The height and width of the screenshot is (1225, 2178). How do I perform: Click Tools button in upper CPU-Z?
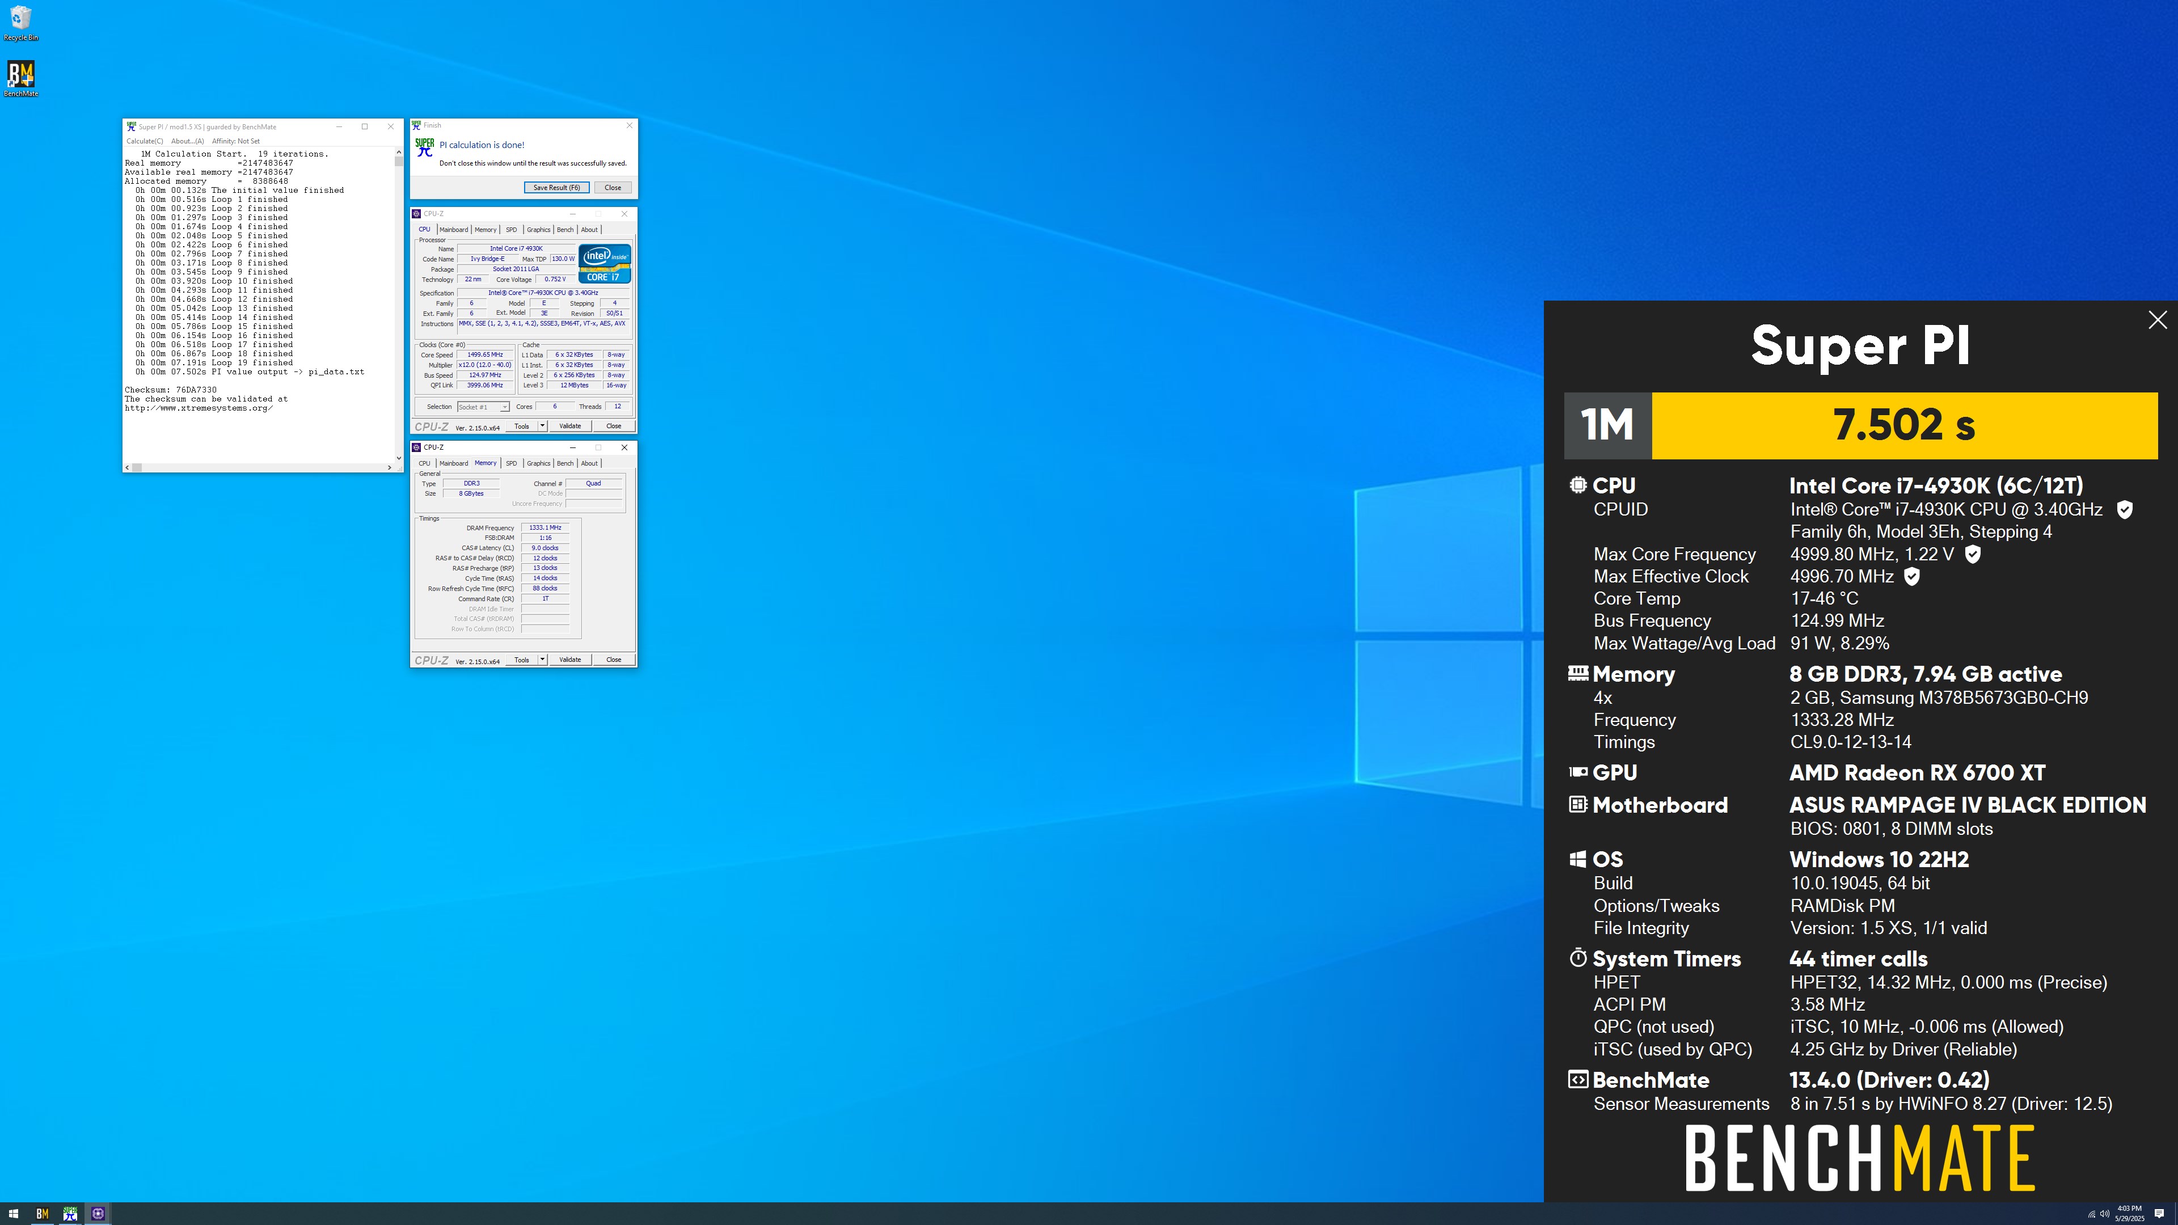(x=522, y=426)
